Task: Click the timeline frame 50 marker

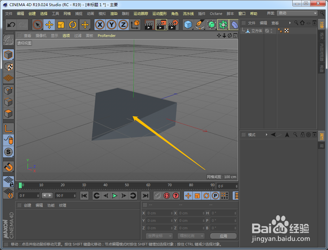Action: (x=127, y=185)
